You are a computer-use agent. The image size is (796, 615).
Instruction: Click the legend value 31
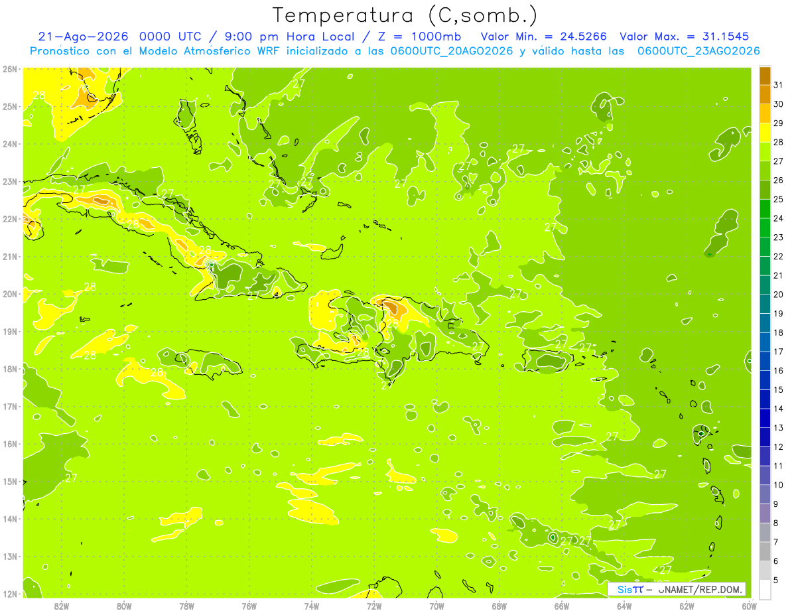tap(778, 85)
